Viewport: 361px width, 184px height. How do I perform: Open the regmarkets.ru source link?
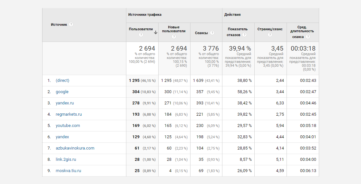pos(69,114)
